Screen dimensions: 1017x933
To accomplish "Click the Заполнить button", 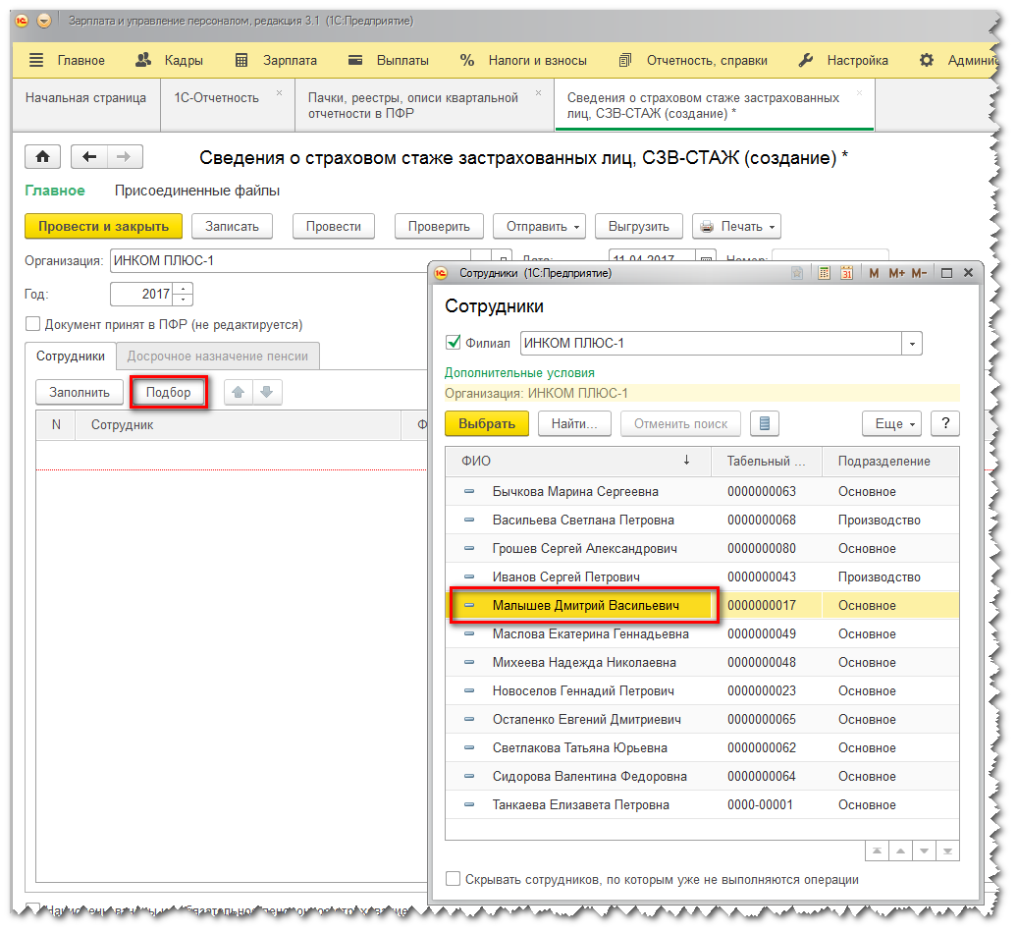I will (80, 393).
